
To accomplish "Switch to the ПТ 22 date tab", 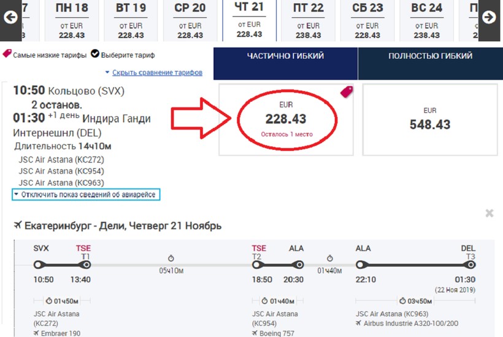I will 309,20.
